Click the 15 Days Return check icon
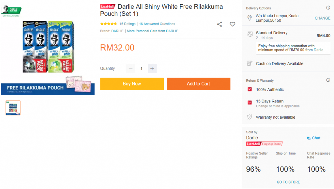 pos(250,102)
